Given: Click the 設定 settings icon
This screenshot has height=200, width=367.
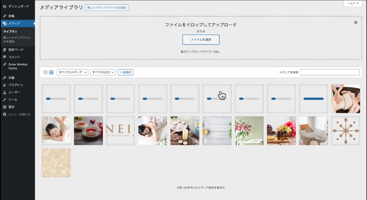Looking at the screenshot, I should click(4, 107).
